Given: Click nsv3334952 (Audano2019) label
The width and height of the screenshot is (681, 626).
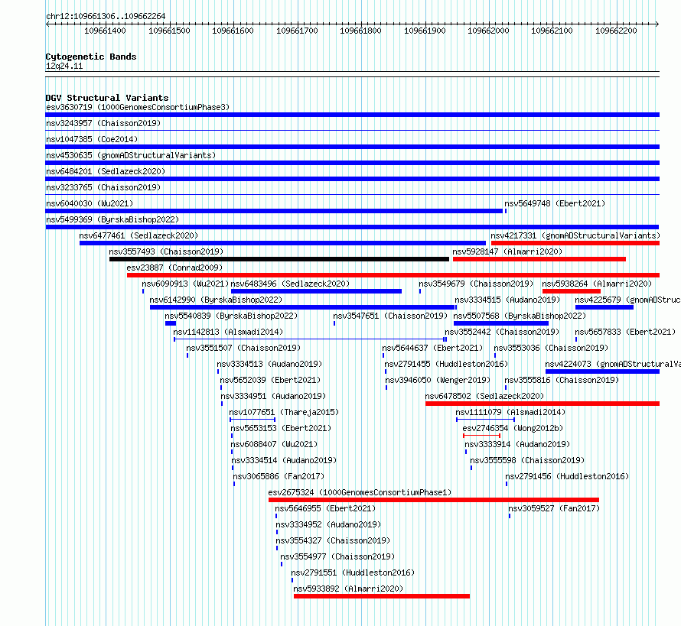Looking at the screenshot, I should (328, 524).
